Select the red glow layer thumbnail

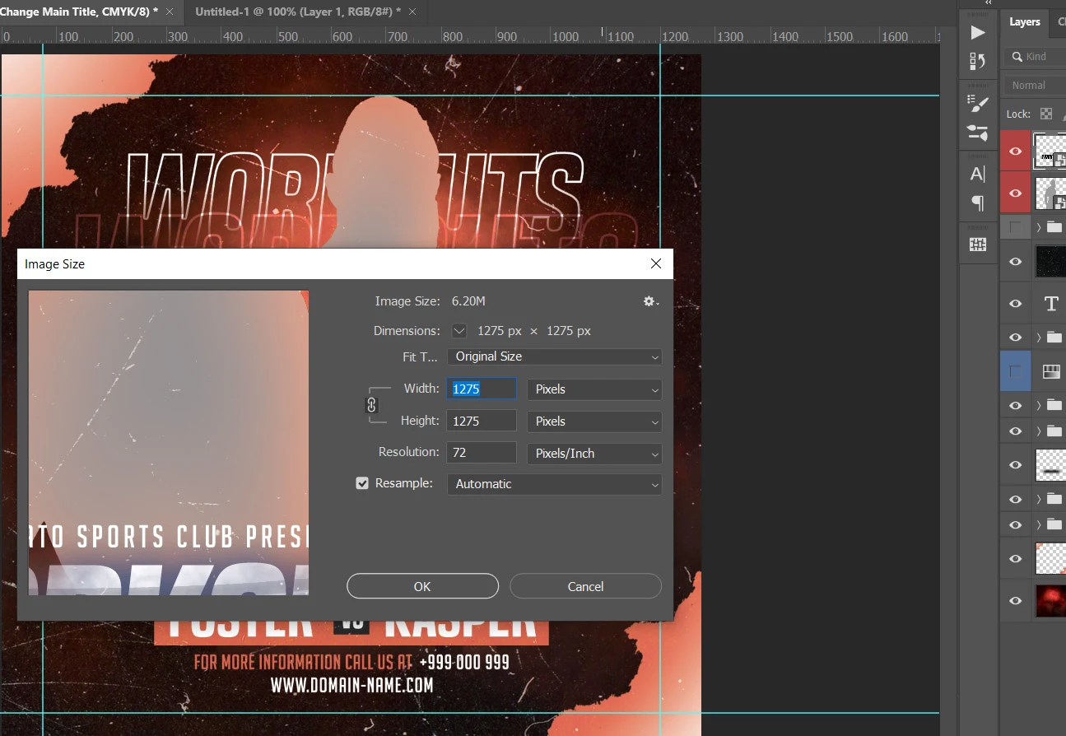[1050, 601]
